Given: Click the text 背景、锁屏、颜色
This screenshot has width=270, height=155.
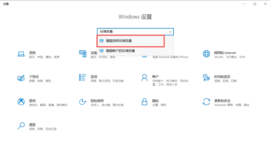Looking at the screenshot, I should pos(40,81).
